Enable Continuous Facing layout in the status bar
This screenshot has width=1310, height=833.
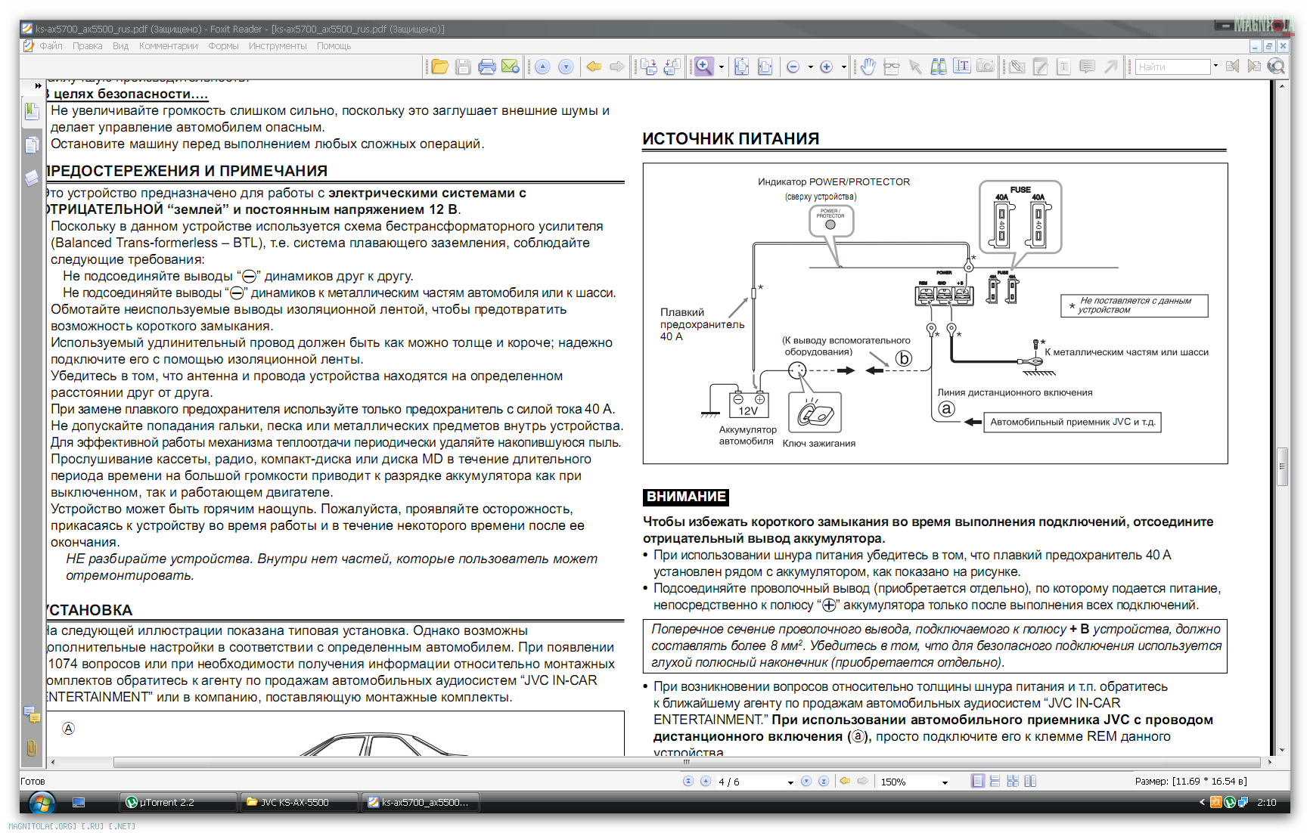point(1013,781)
